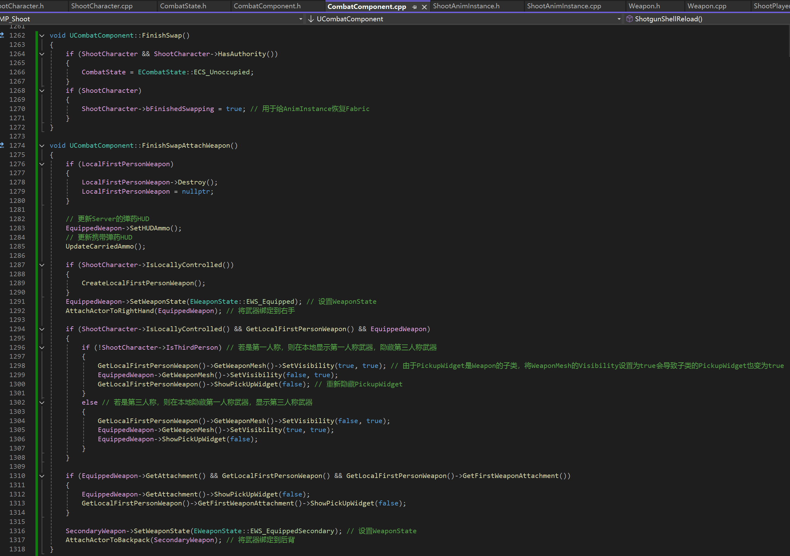Click the override indicator icon at line 1274
Image resolution: width=790 pixels, height=556 pixels.
2,145
